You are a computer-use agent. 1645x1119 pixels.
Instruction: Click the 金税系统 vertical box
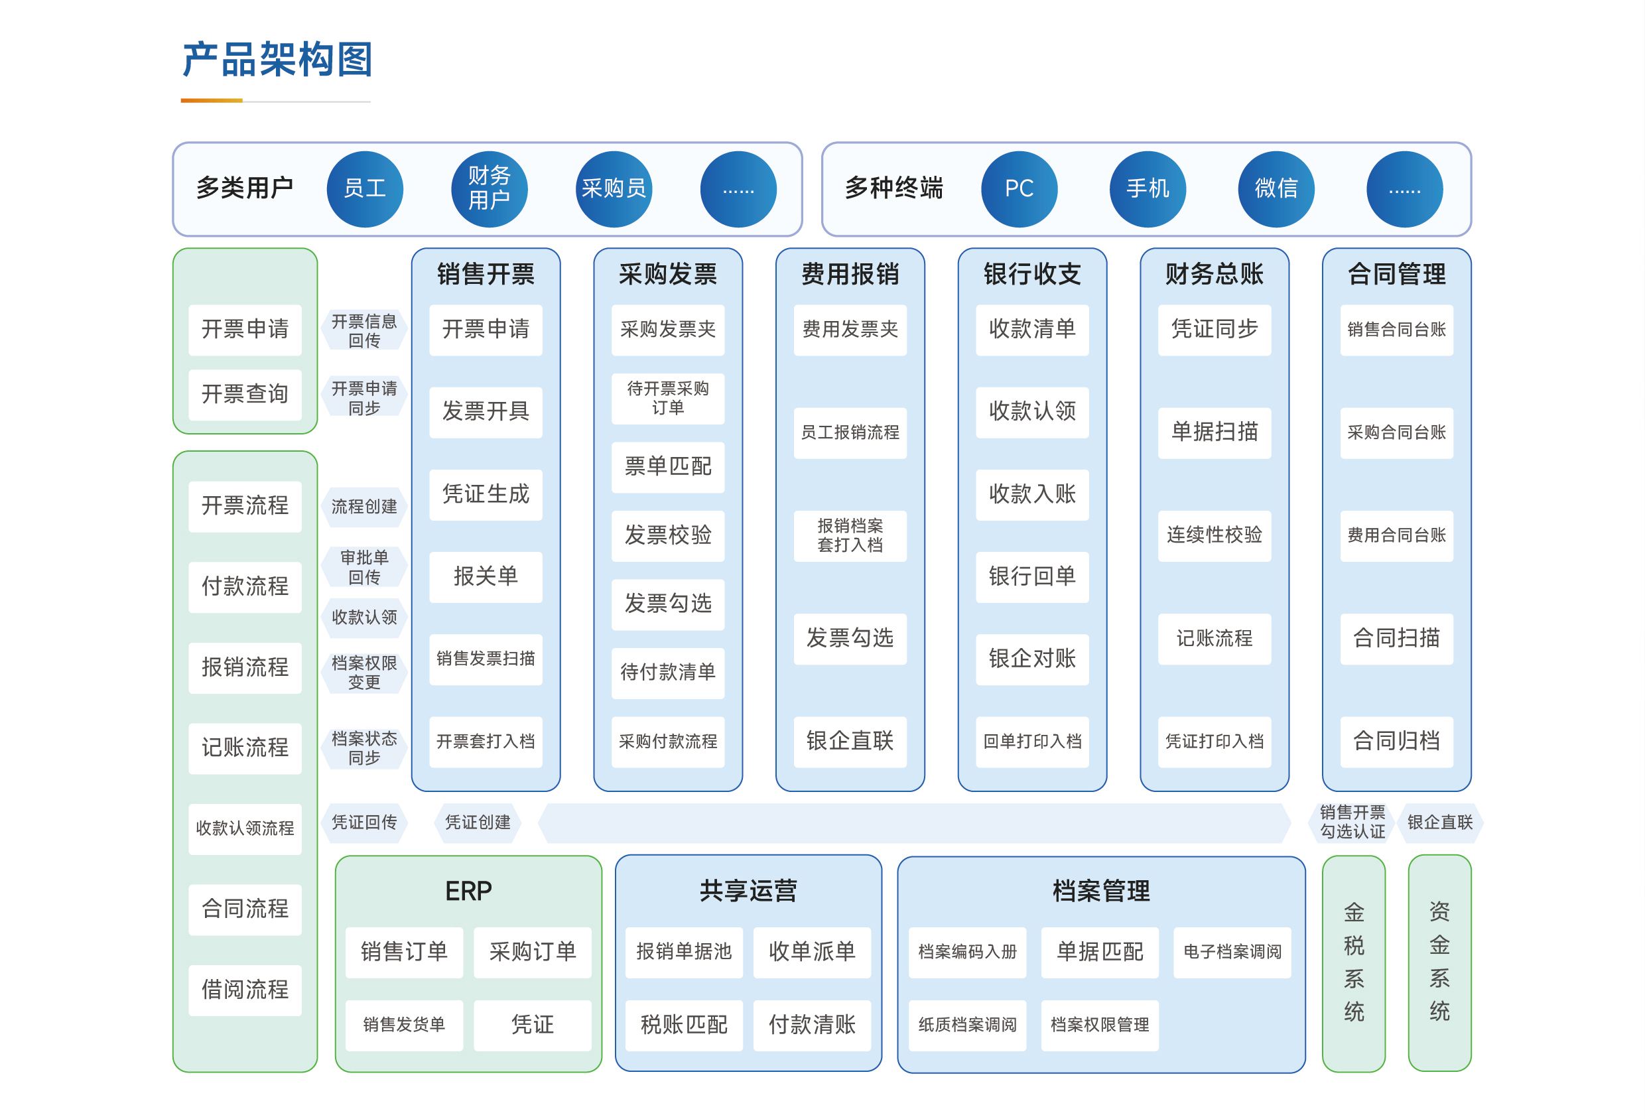(1353, 962)
